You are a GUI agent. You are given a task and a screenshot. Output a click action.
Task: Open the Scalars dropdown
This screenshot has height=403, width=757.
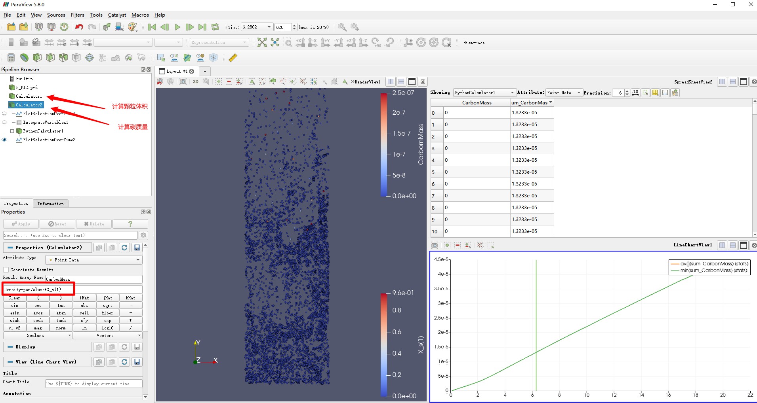pos(38,335)
